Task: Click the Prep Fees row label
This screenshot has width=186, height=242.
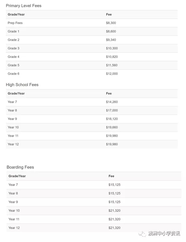Action: (x=15, y=23)
